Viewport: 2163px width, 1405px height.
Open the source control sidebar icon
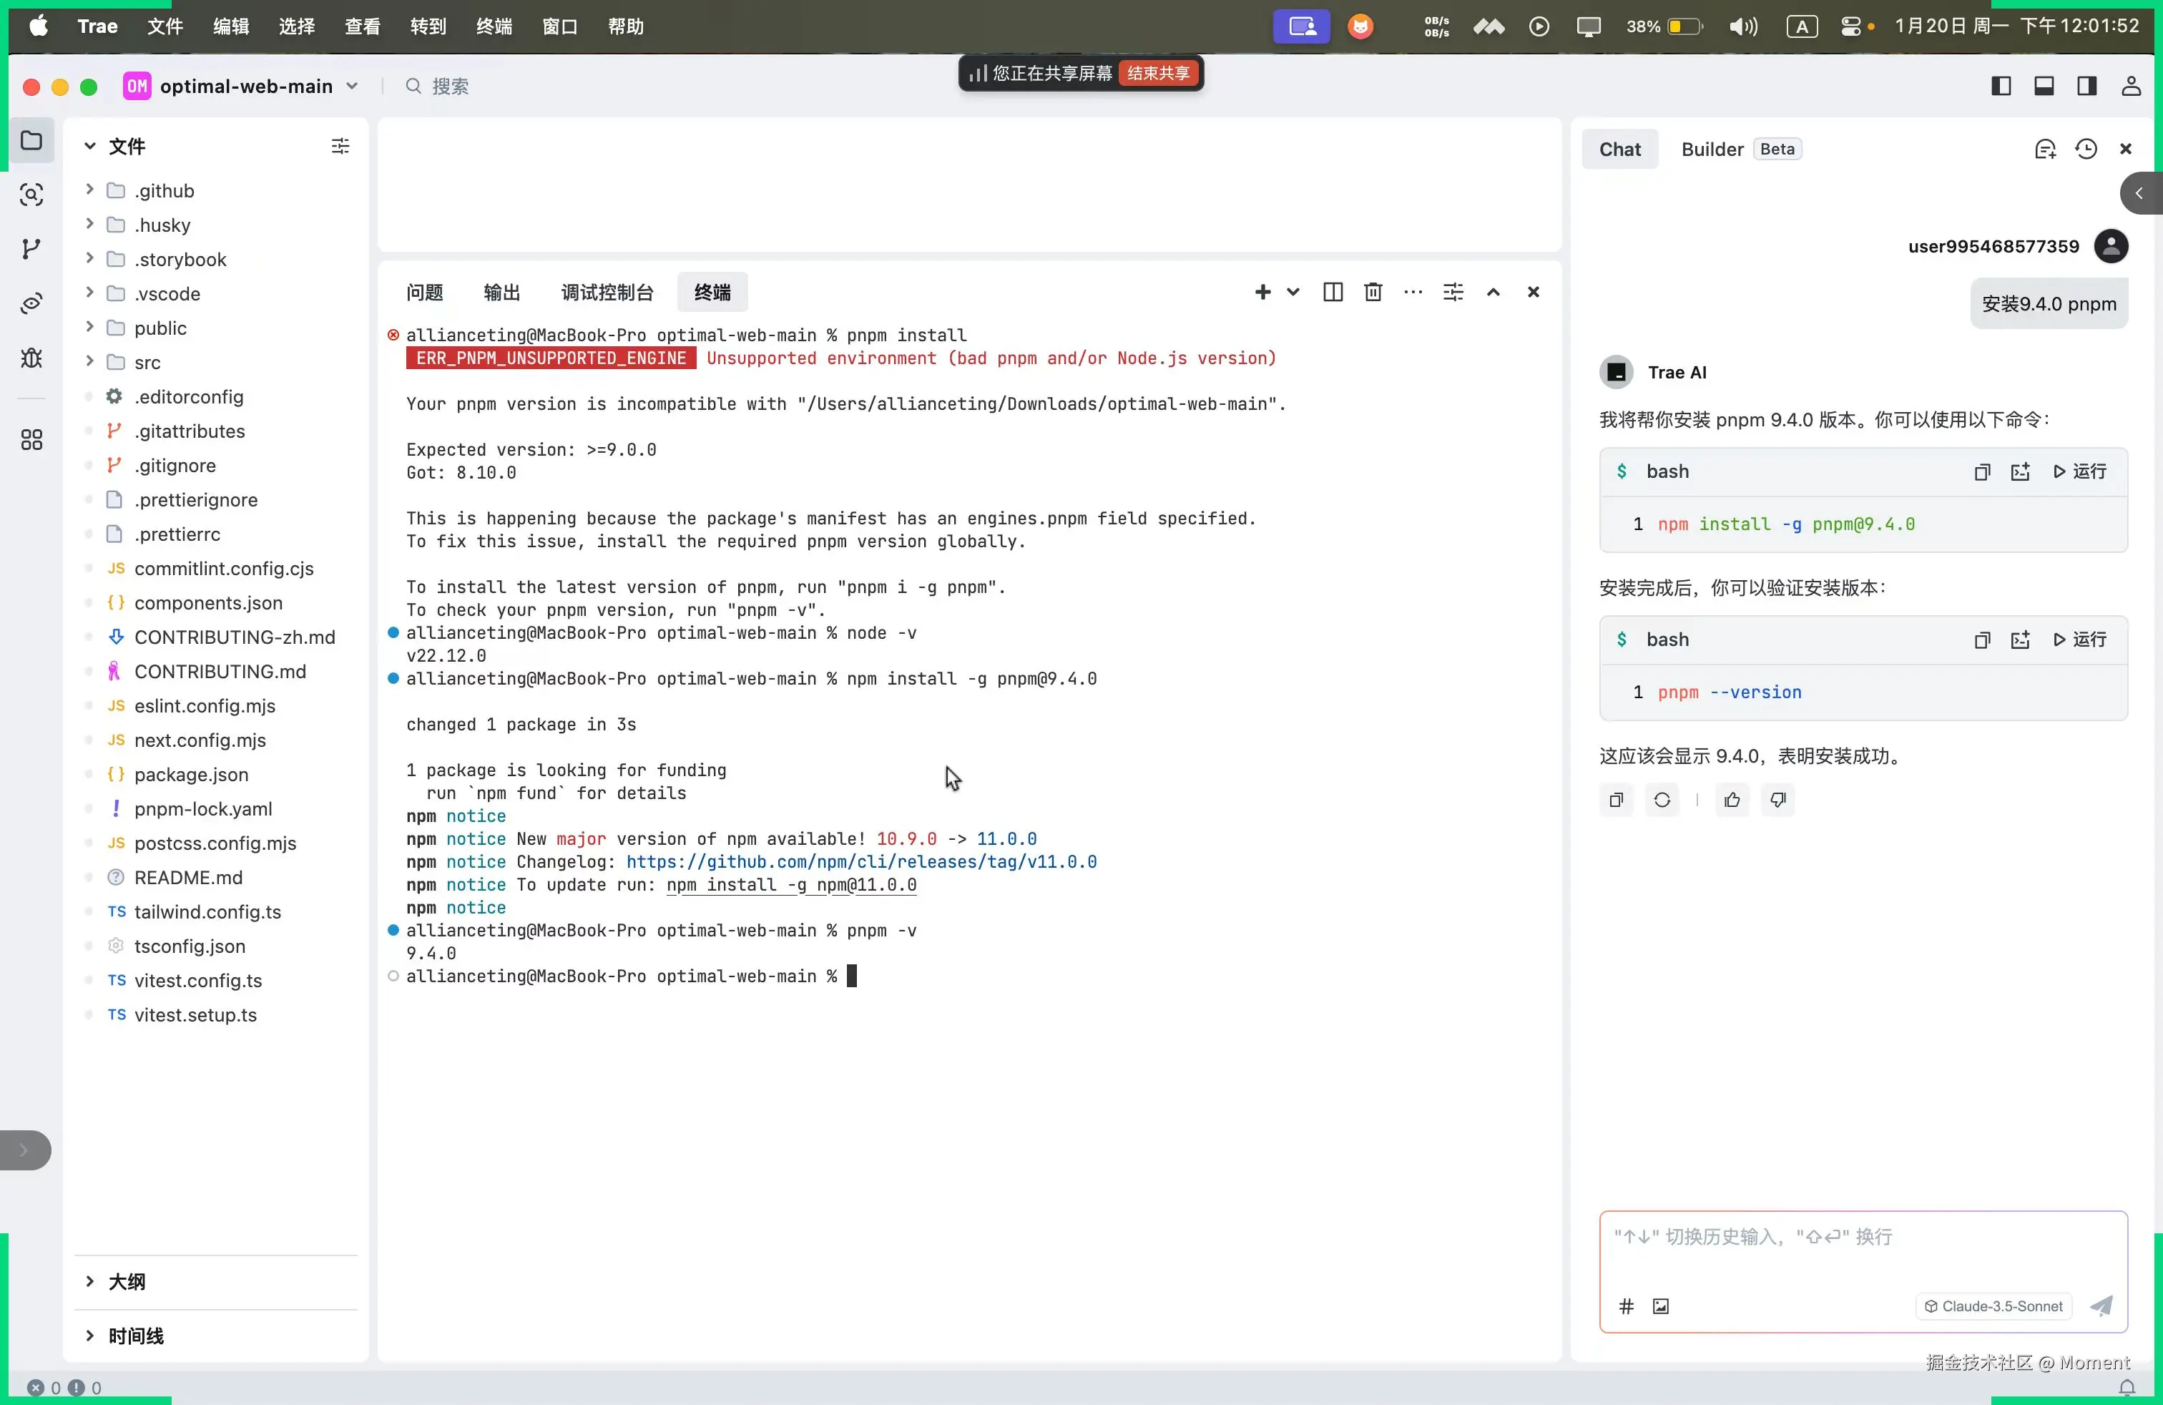tap(31, 249)
